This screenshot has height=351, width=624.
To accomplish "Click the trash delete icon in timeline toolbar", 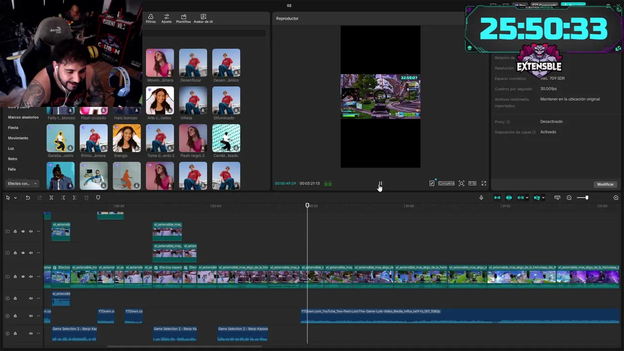I will 86,197.
